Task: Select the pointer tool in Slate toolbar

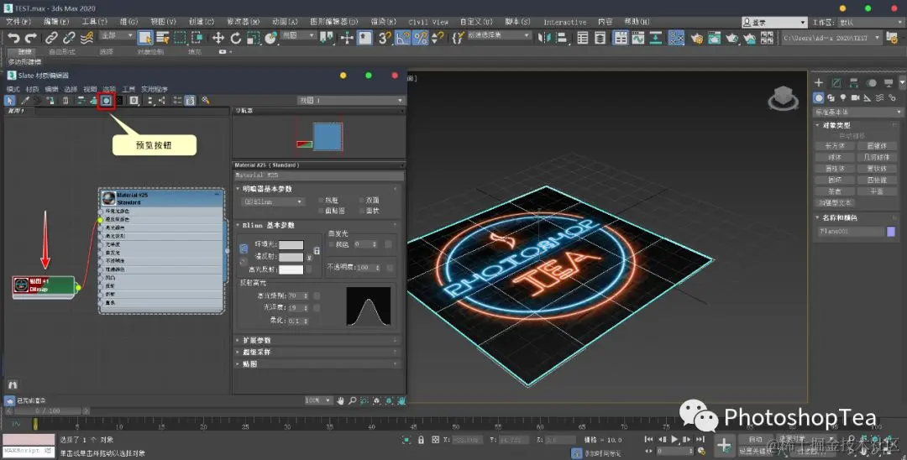Action: click(10, 101)
